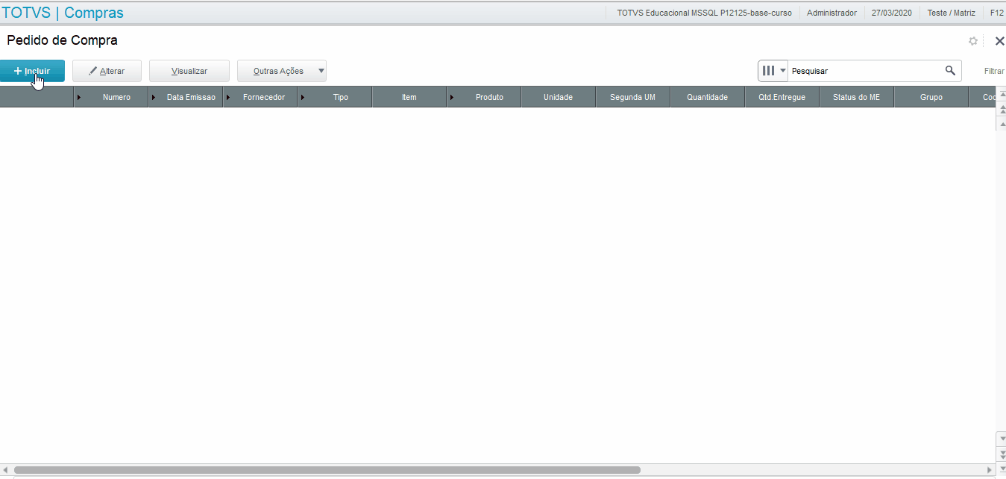Viewport: 1006px width, 479px height.
Task: Click the Item column header
Action: pyautogui.click(x=409, y=97)
